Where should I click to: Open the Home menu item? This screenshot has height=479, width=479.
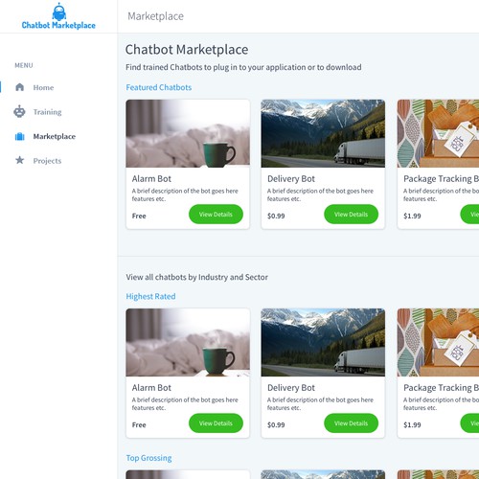[x=43, y=87]
